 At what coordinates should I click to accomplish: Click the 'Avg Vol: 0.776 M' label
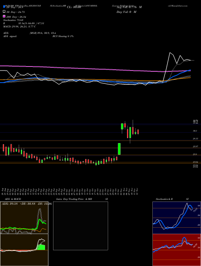point(129,7)
